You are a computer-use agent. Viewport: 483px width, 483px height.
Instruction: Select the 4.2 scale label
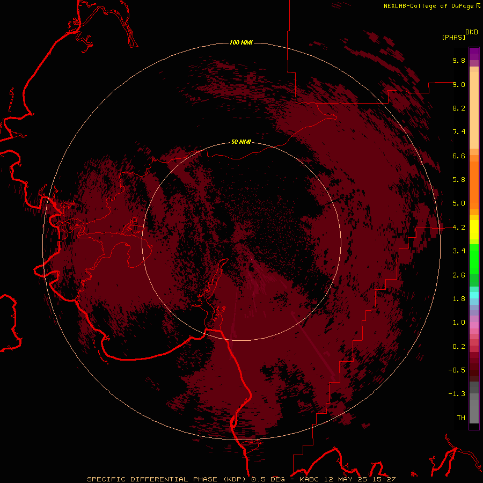pos(459,228)
